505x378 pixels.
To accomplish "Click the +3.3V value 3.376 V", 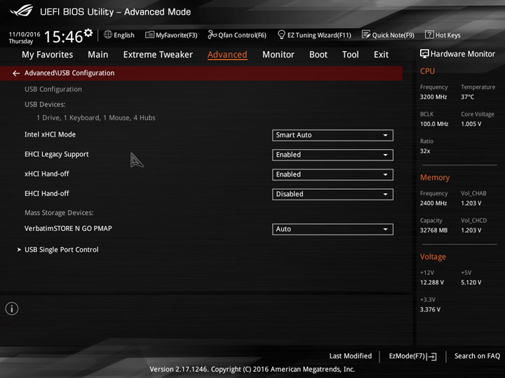I will (x=430, y=309).
